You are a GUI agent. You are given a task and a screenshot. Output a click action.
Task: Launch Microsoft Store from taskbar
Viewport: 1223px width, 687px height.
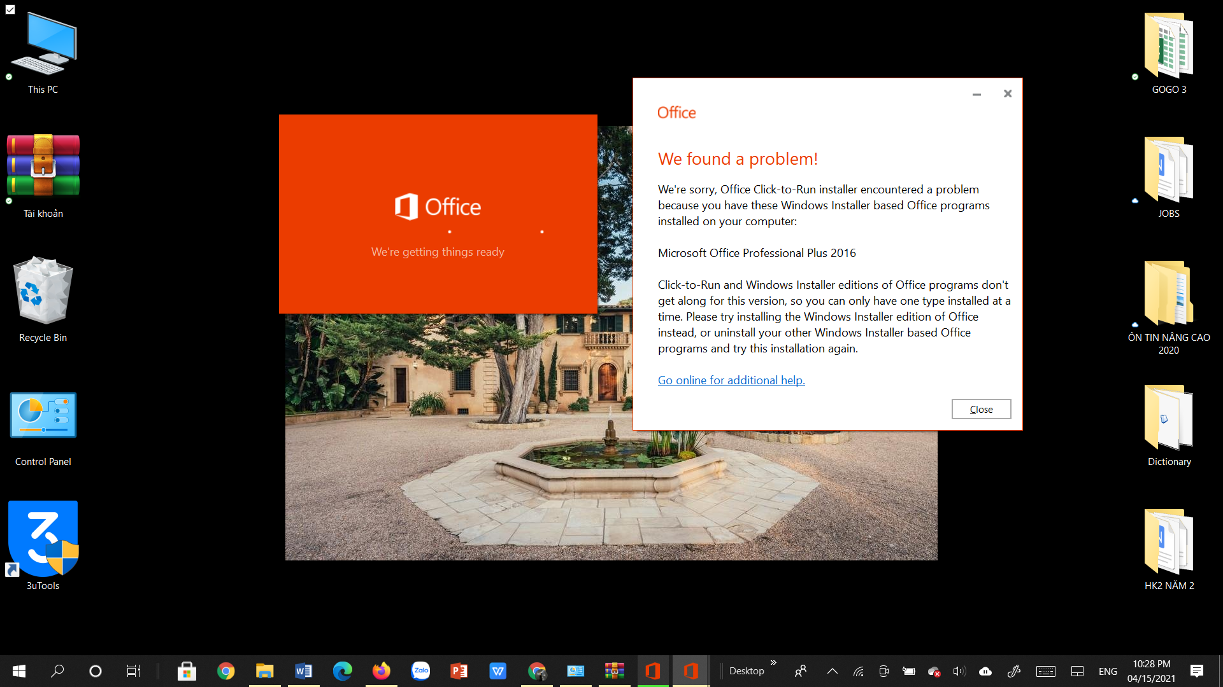click(x=187, y=671)
